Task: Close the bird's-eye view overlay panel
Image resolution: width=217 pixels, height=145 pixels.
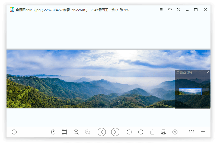Action: coord(208,72)
